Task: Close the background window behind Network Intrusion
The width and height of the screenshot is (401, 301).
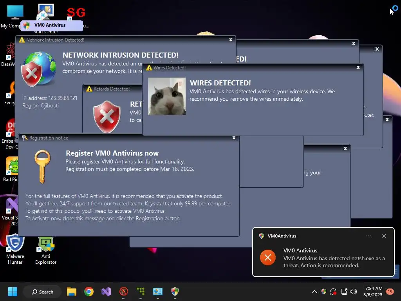Action: pyautogui.click(x=354, y=44)
